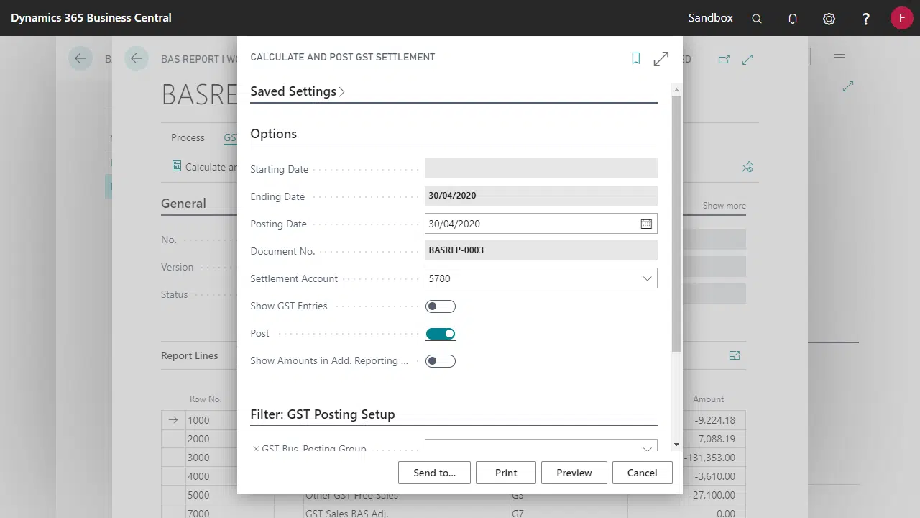
Task: Open the search magnifier in top bar
Action: click(x=756, y=19)
